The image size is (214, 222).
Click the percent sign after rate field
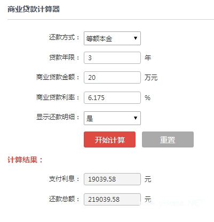(x=147, y=97)
